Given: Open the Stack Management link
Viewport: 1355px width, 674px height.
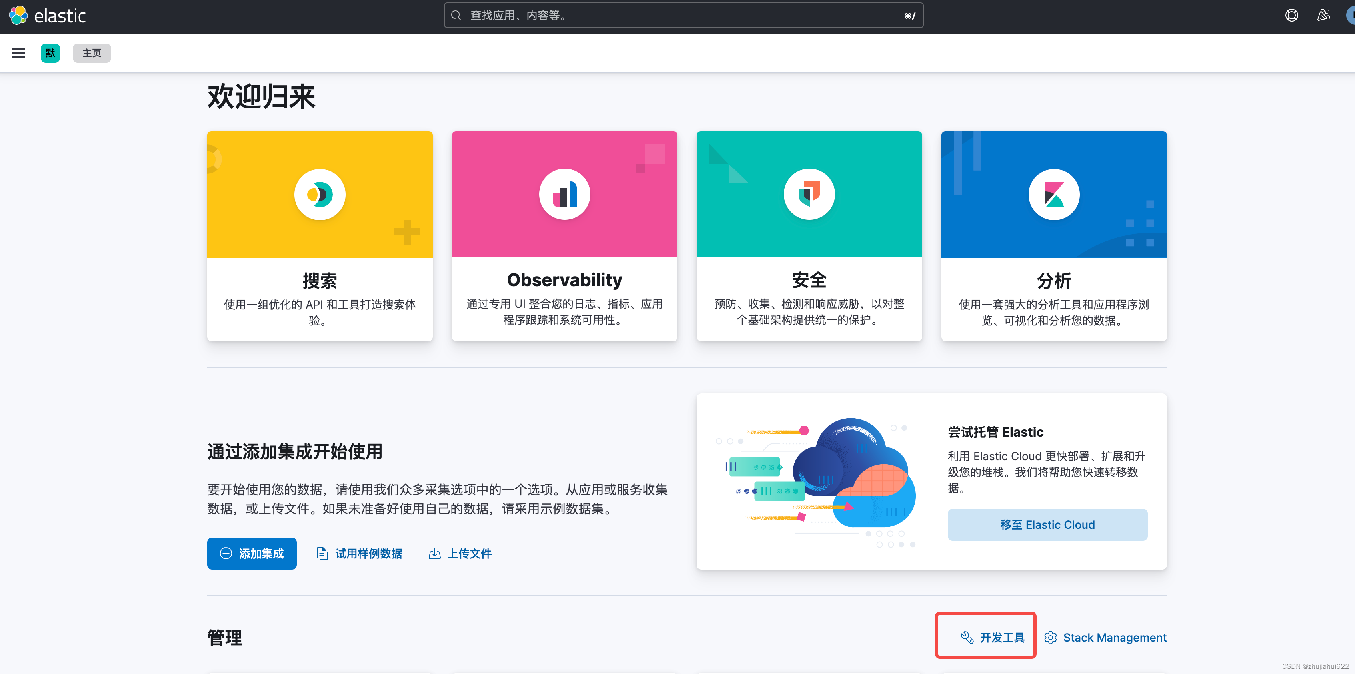Looking at the screenshot, I should (1106, 638).
